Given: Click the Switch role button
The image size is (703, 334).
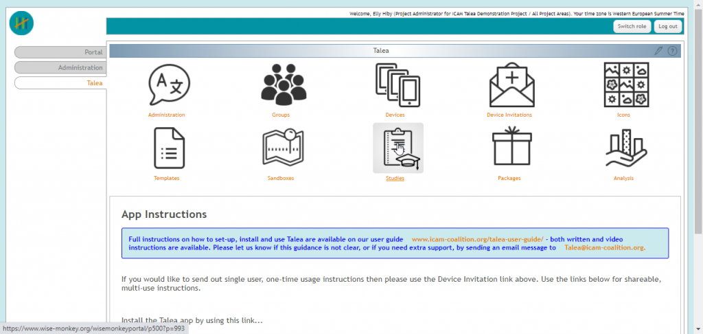Looking at the screenshot, I should [632, 27].
